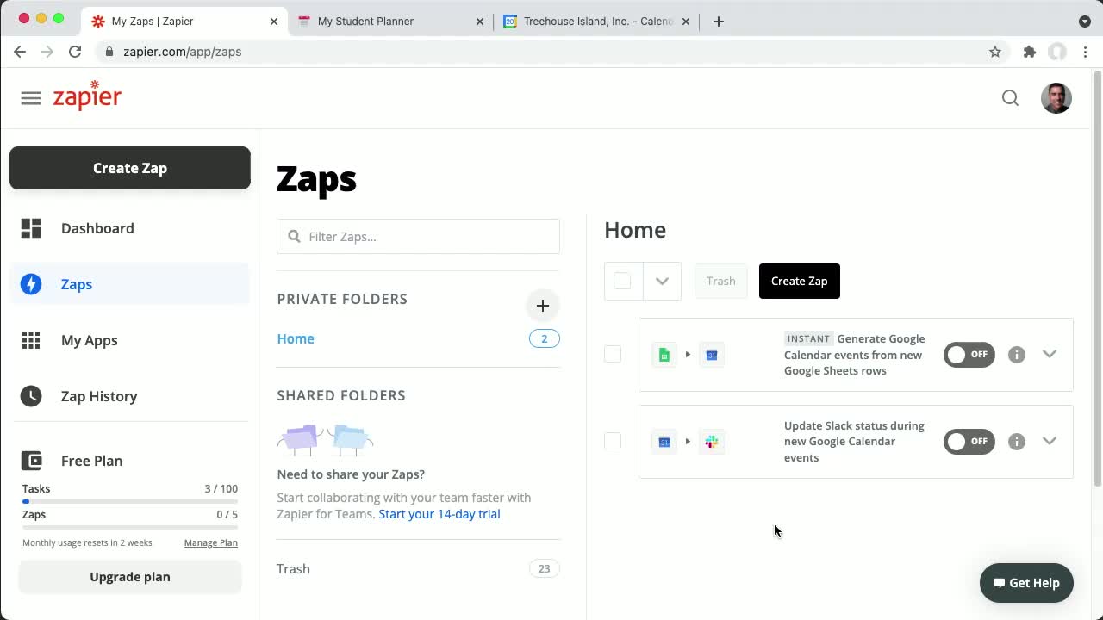Expand options for Generate Google Calendar events Zap
The width and height of the screenshot is (1103, 620).
click(1049, 354)
